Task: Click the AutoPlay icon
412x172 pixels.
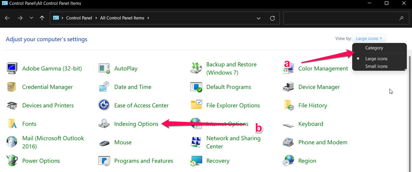Action: 104,68
